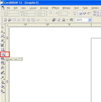
Task: Click the Export icon
Action: click(58, 20)
